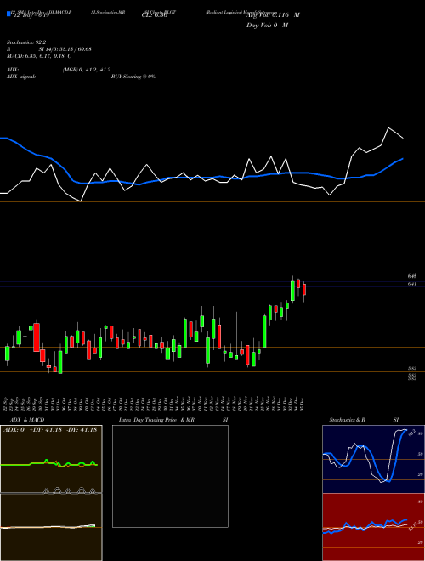Click the 'Intra Day Trading Price & MR' title
Image resolution: width=425 pixels, height=561 pixels.
tap(156, 420)
